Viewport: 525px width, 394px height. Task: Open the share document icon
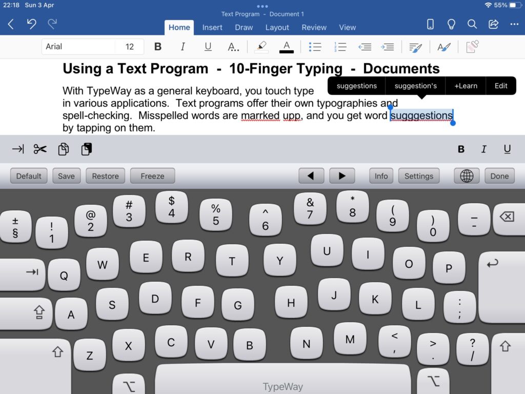pos(493,24)
